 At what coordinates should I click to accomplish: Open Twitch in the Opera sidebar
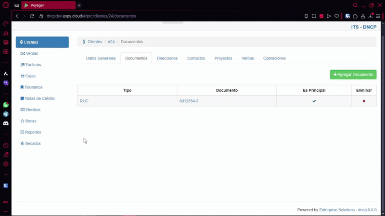6,83
